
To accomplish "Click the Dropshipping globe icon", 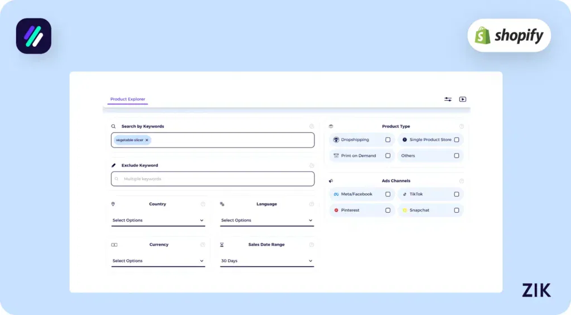I will tap(336, 140).
